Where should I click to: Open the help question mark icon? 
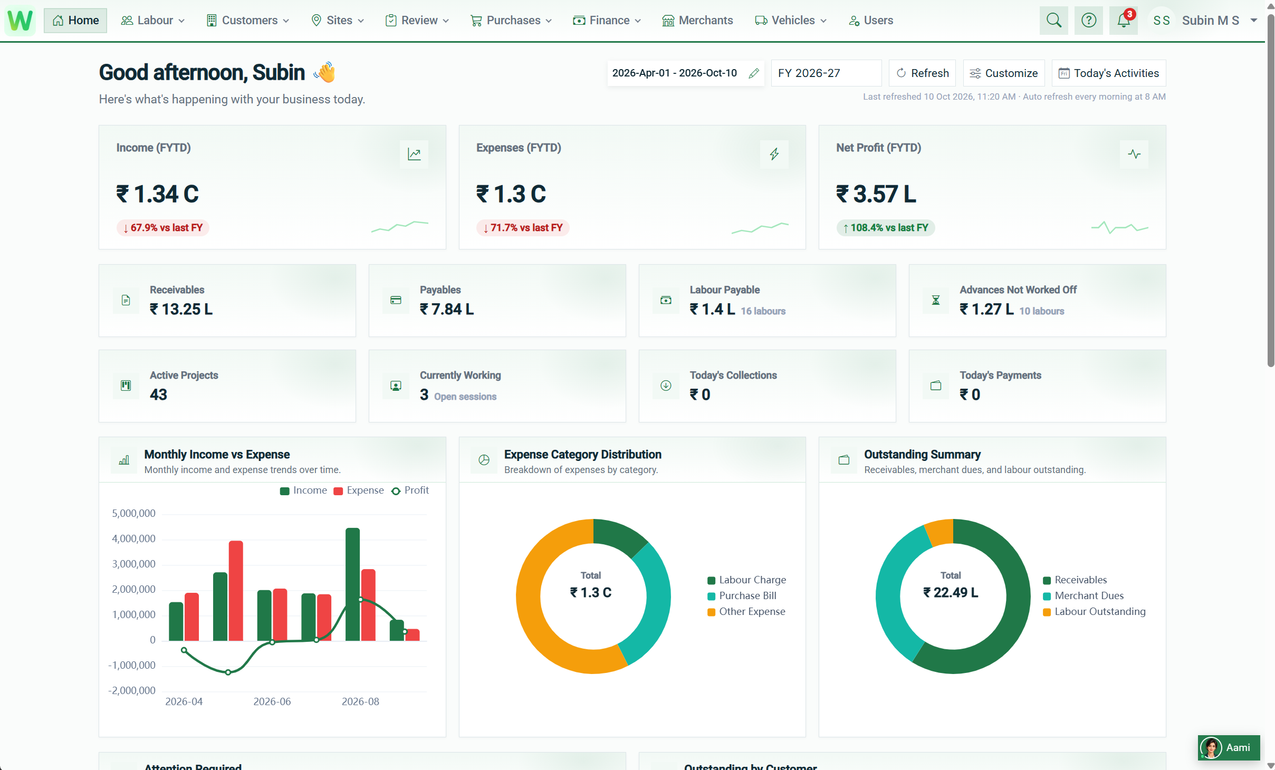tap(1089, 21)
